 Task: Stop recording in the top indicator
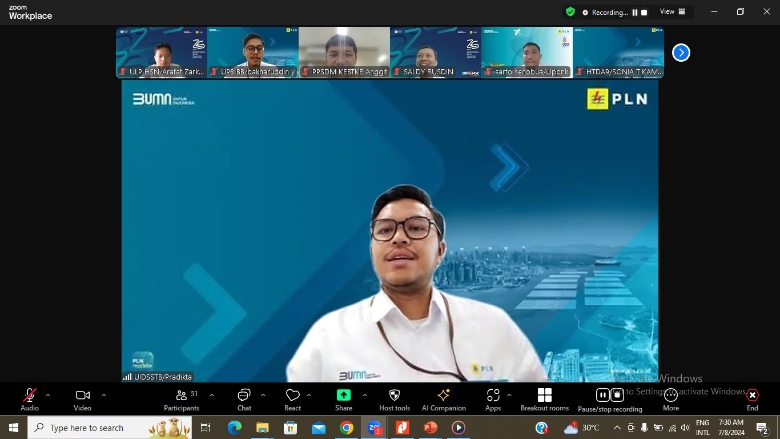coord(644,12)
